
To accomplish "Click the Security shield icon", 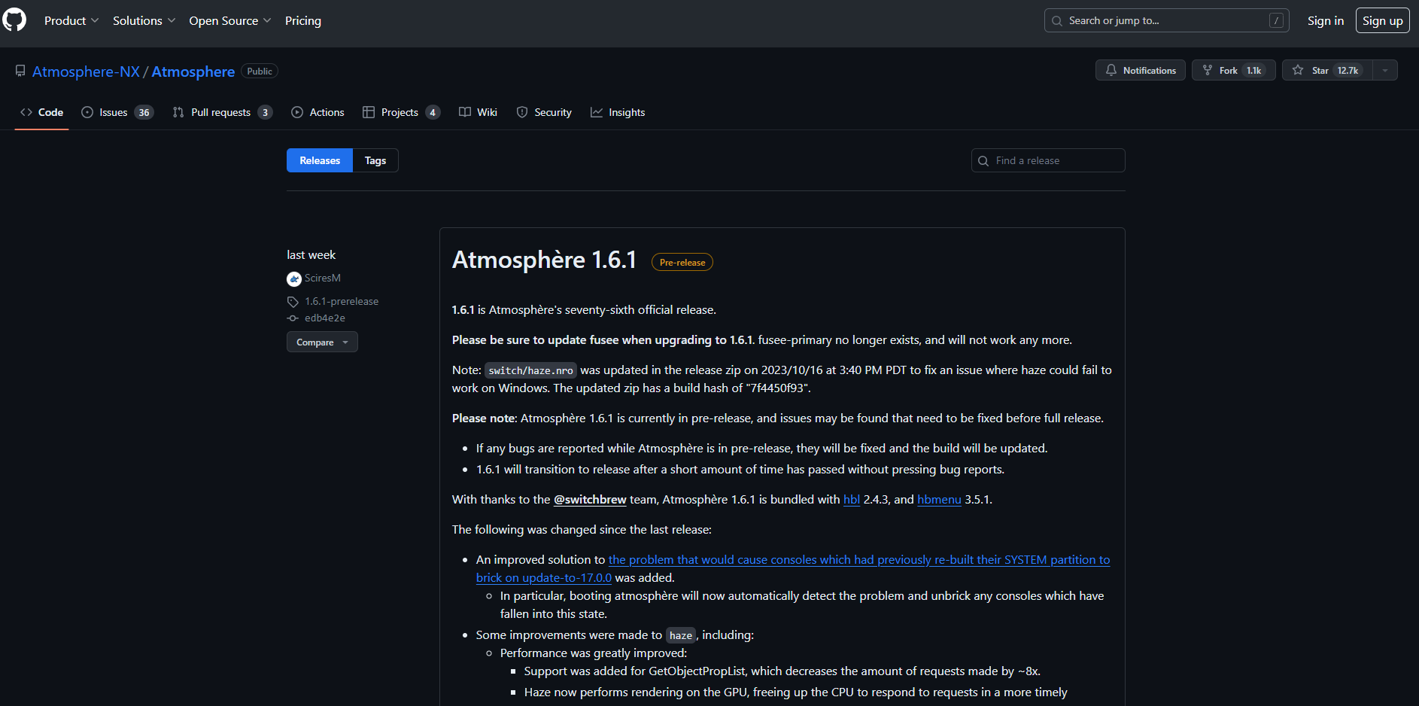I will point(522,112).
